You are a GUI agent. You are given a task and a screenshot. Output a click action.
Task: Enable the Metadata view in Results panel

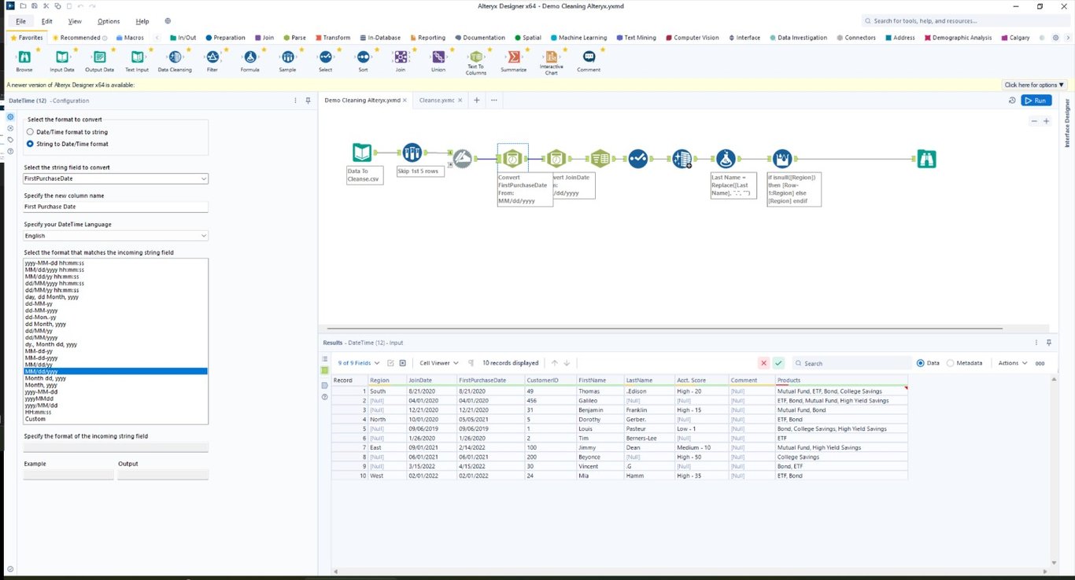click(950, 362)
